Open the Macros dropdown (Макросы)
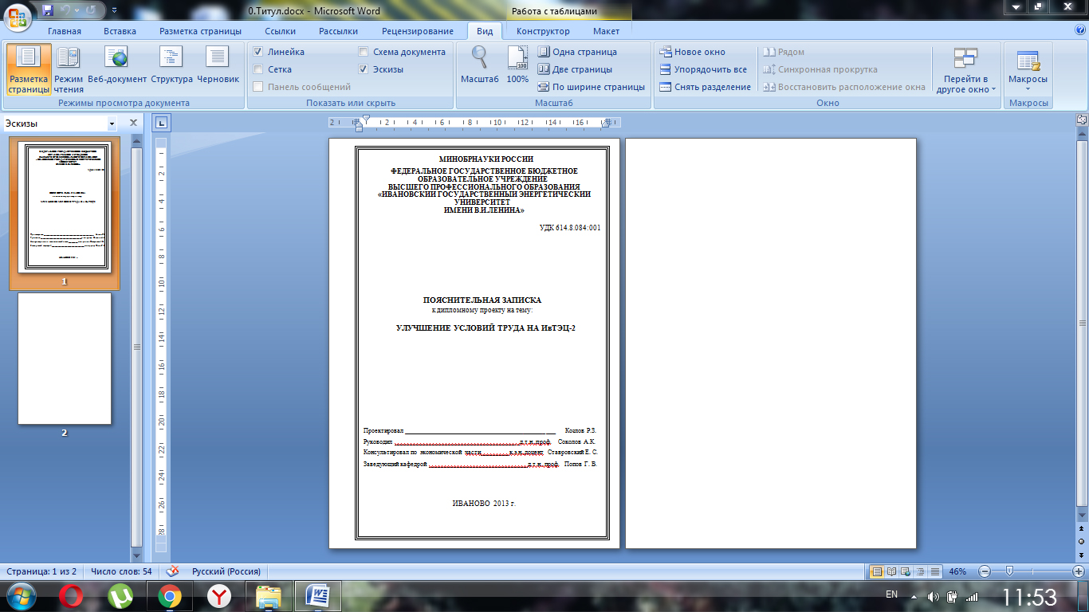 [1028, 70]
